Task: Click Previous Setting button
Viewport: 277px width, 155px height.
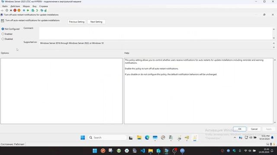Action: pos(77,22)
